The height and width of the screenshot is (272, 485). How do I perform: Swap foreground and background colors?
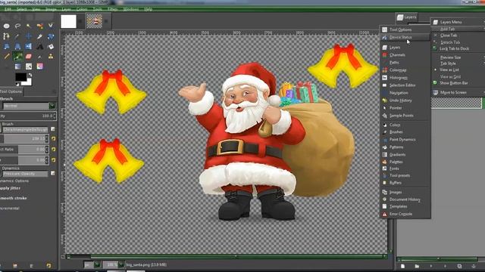click(30, 75)
